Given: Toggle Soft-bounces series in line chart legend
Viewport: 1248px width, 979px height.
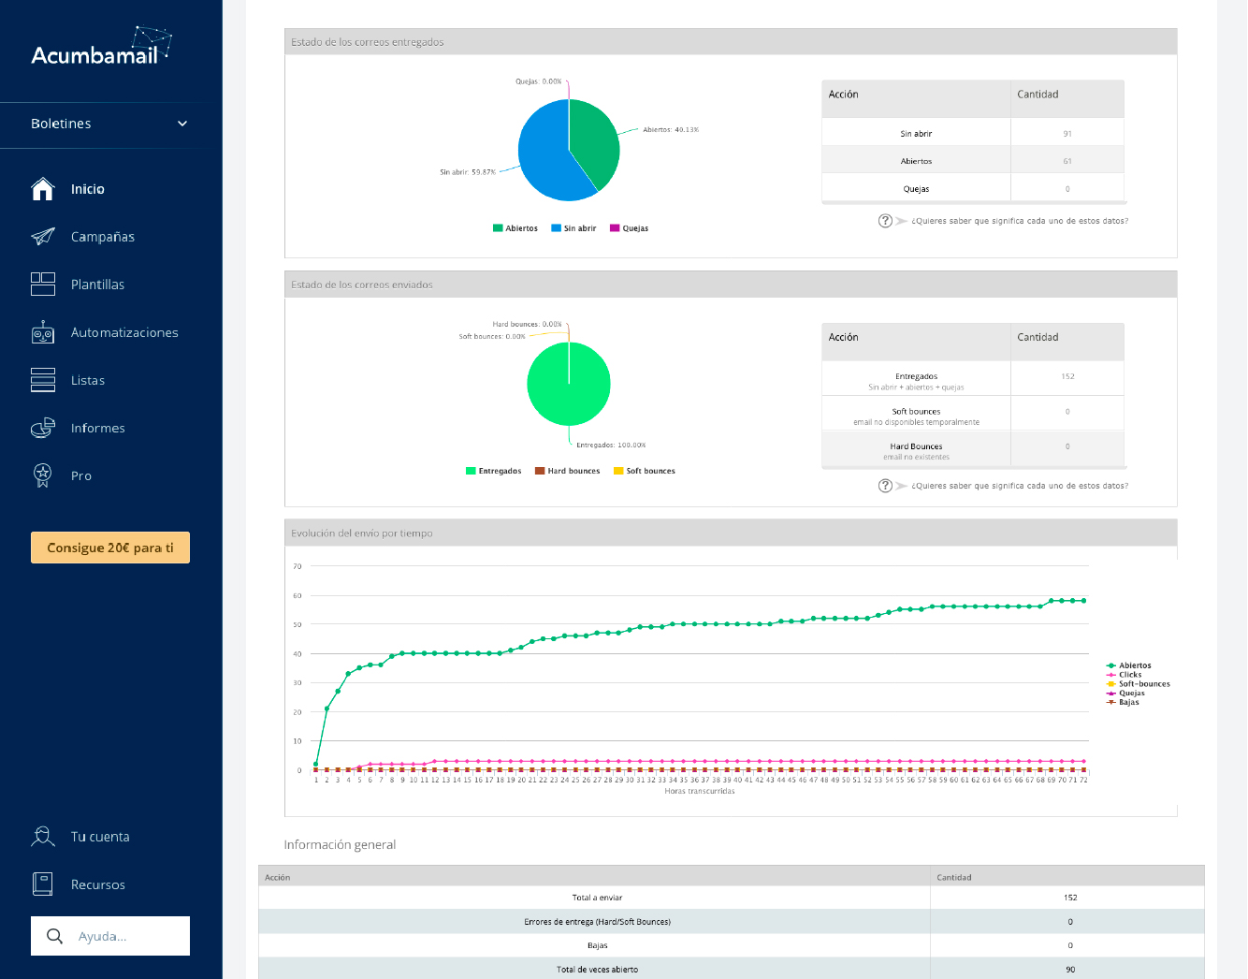Looking at the screenshot, I should (1139, 684).
